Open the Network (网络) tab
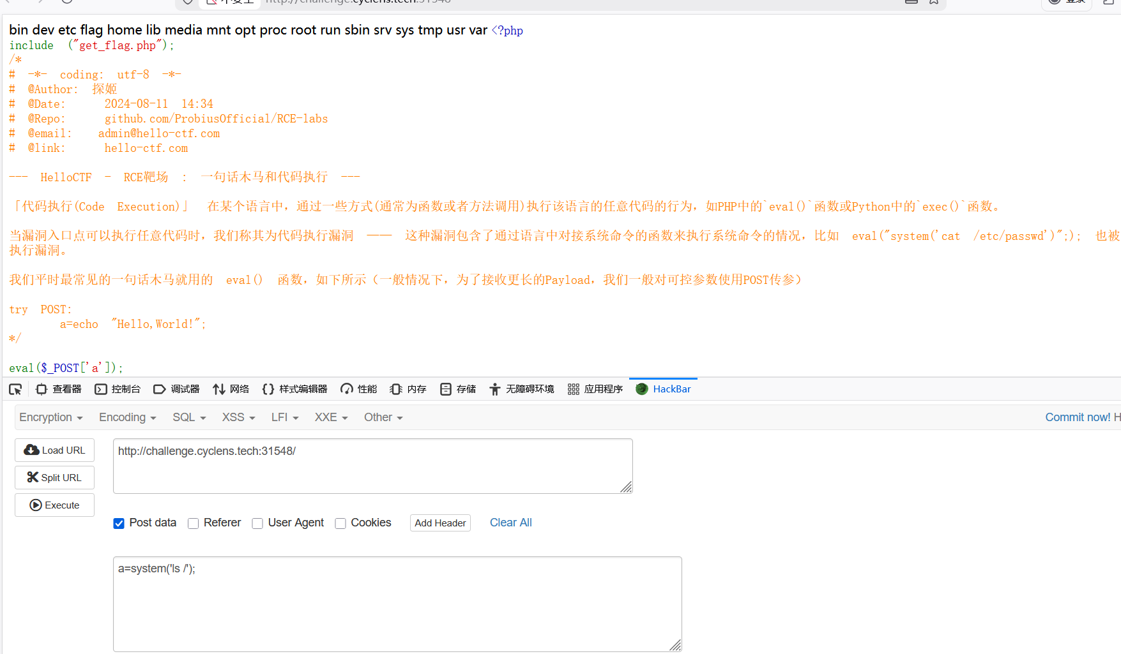This screenshot has height=654, width=1121. [231, 389]
